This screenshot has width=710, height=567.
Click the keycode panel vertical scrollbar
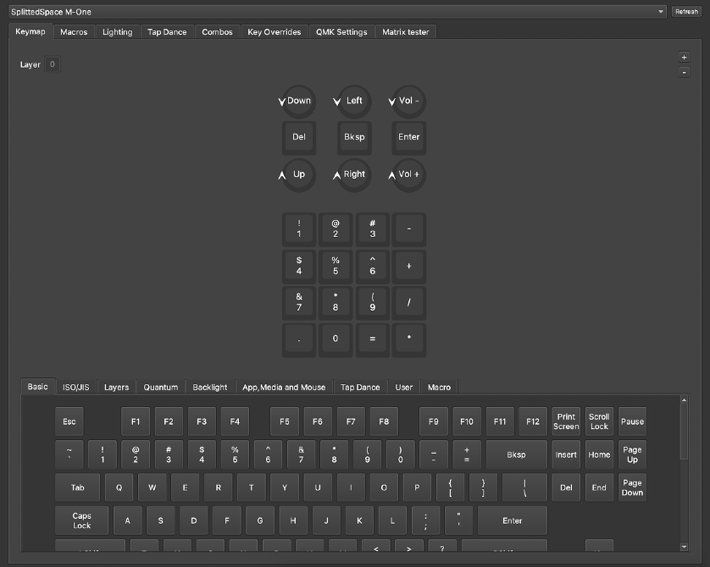pyautogui.click(x=684, y=432)
